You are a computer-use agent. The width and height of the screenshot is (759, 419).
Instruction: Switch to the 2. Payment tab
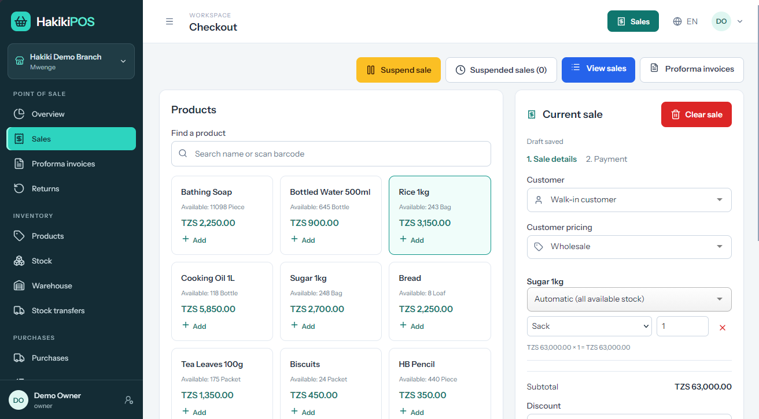click(x=606, y=159)
